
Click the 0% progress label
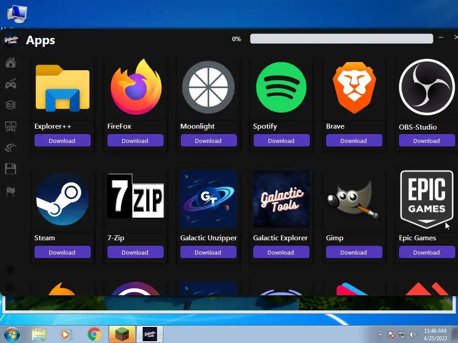coord(237,39)
